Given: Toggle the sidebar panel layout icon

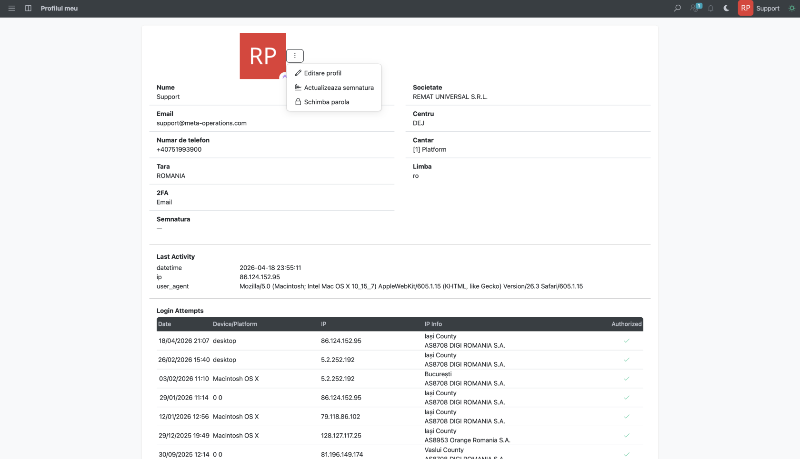Looking at the screenshot, I should [x=28, y=8].
